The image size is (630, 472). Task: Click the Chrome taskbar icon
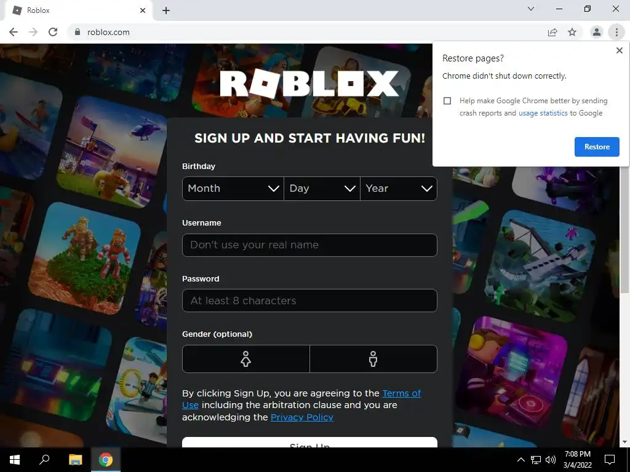tap(106, 460)
